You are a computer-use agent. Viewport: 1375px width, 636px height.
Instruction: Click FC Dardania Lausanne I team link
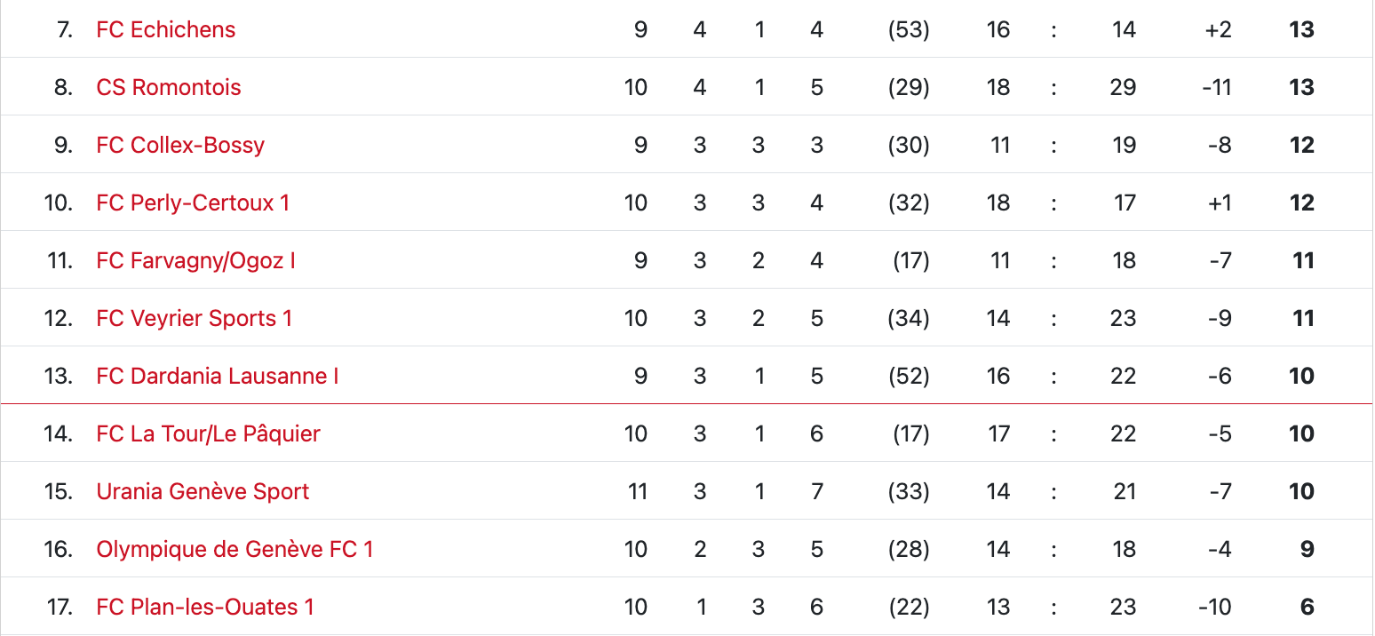pyautogui.click(x=217, y=376)
